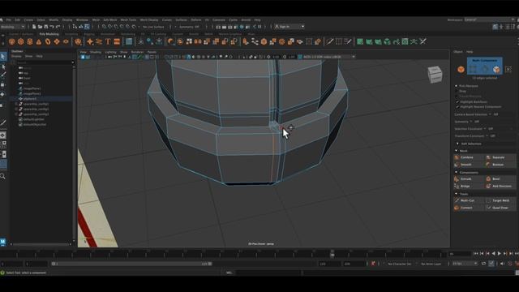
Task: Create a polygon sphere from the shelf
Action: pos(12,41)
